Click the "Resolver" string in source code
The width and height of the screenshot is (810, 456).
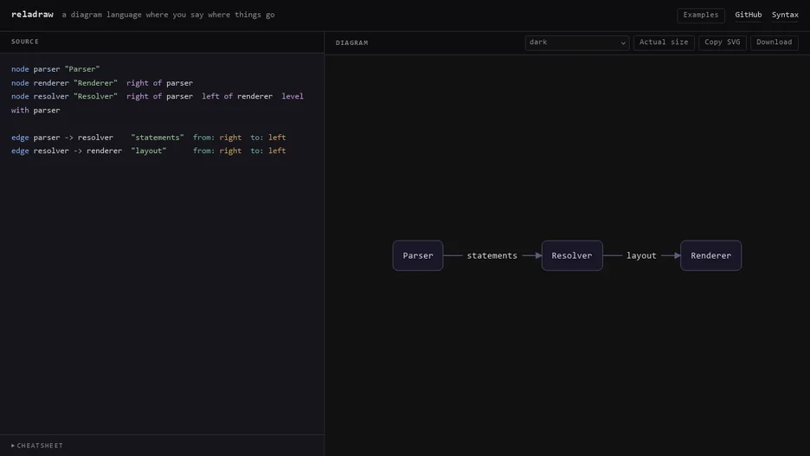[95, 97]
